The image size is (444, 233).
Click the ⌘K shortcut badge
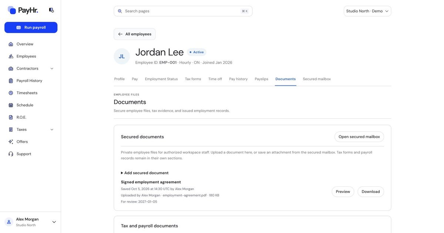tap(245, 11)
